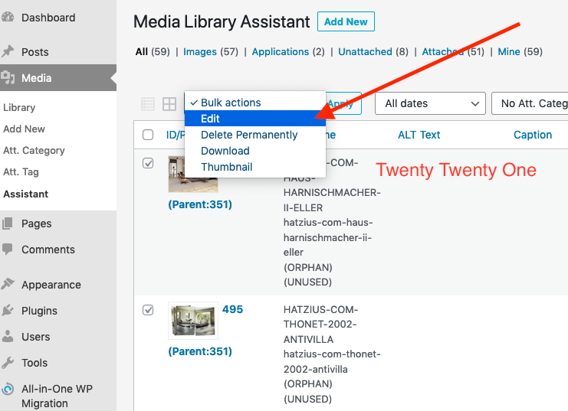
Task: Toggle the select-all checkbox in table header
Action: 148,135
